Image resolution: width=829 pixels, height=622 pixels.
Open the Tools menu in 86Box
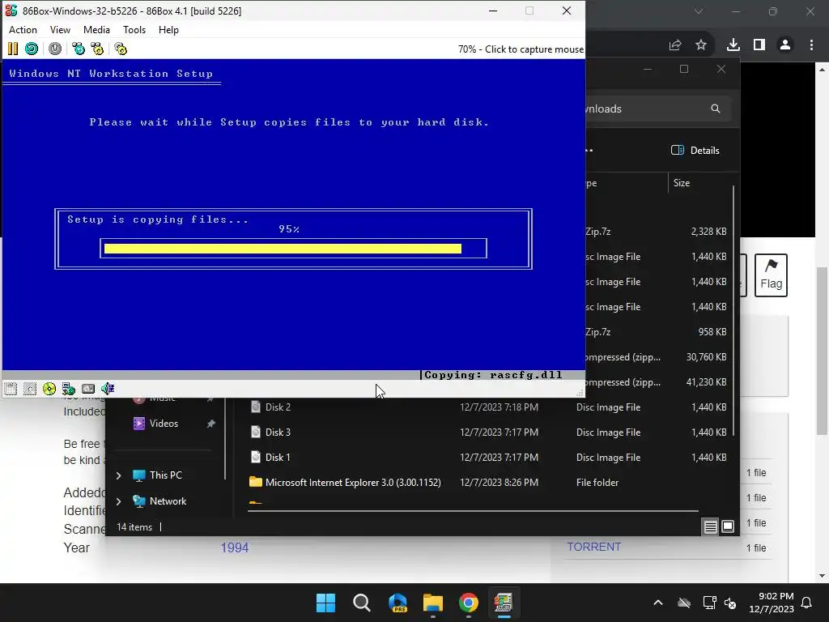point(134,30)
